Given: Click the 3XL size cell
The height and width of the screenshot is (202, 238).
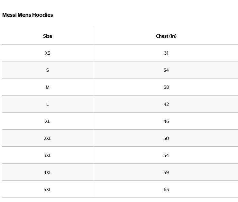Looking at the screenshot, I should click(x=48, y=155).
